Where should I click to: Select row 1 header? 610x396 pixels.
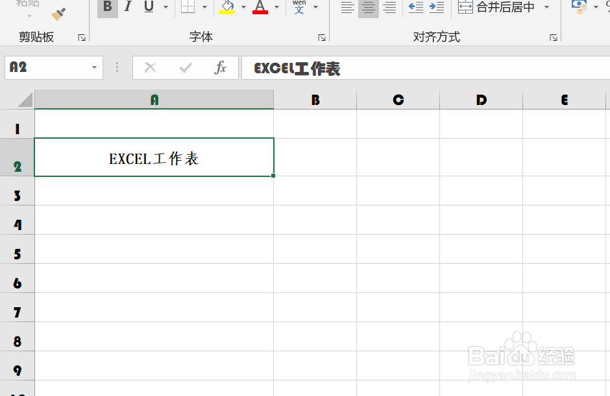tap(17, 124)
